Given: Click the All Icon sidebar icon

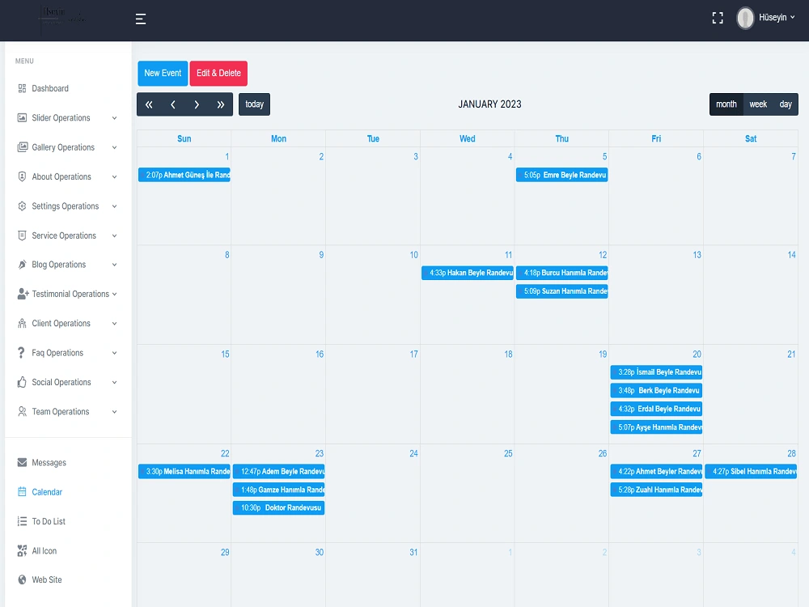Looking at the screenshot, I should (x=22, y=550).
